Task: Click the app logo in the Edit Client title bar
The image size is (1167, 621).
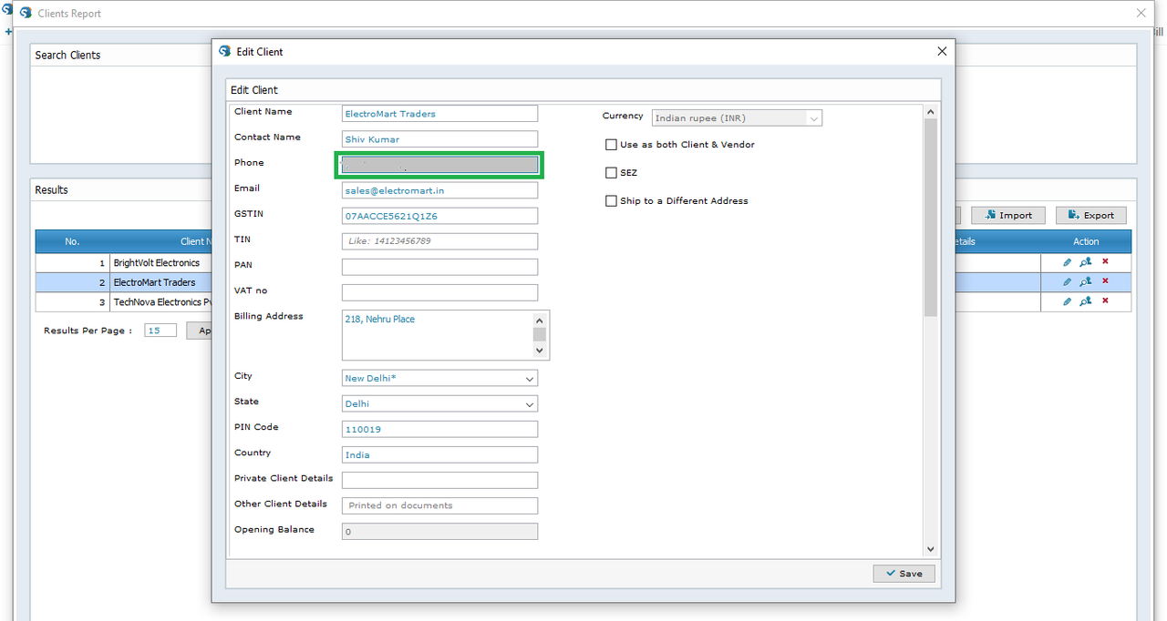Action: point(225,52)
